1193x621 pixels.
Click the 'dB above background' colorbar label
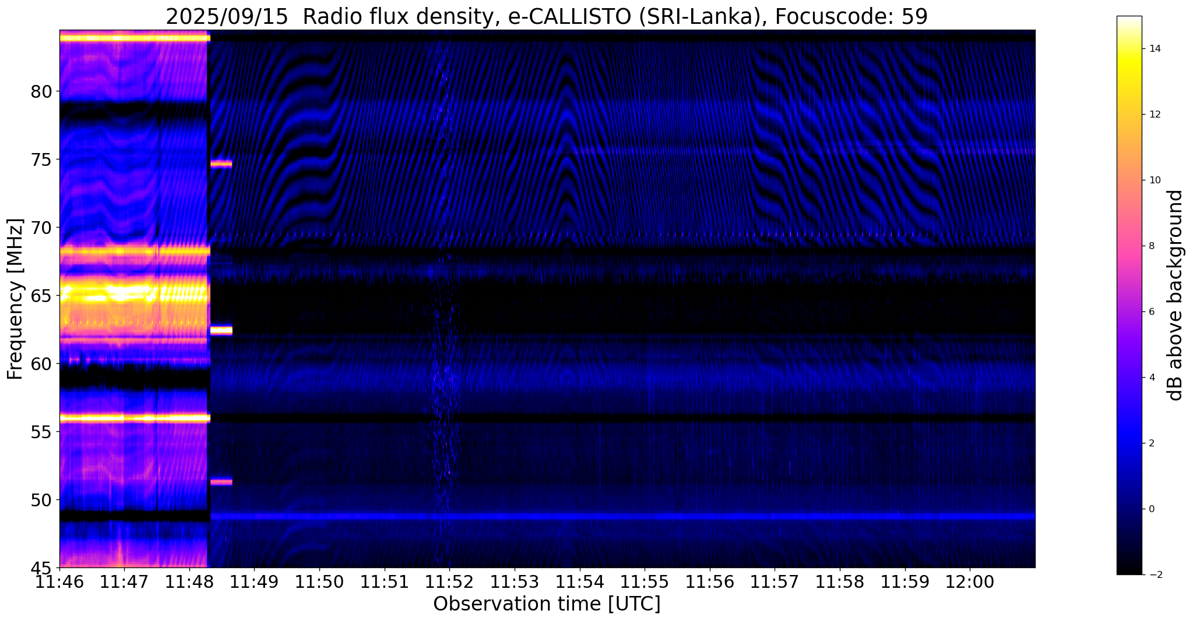pos(1176,295)
